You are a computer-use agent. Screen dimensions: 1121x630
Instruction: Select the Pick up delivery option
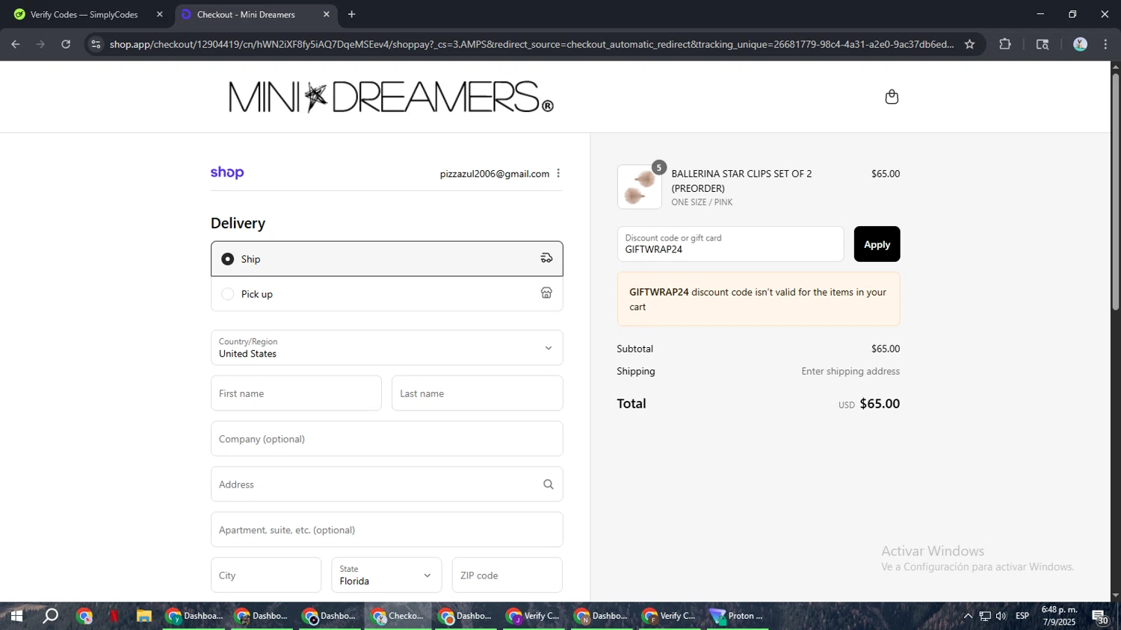tap(386, 293)
